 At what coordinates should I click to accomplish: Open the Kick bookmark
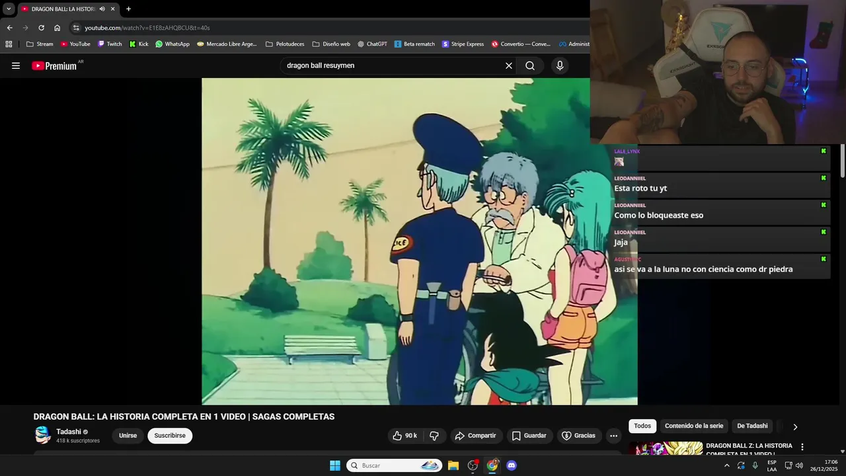[x=139, y=44]
